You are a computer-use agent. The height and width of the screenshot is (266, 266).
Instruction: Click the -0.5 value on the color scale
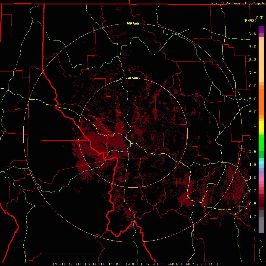(x=252, y=204)
